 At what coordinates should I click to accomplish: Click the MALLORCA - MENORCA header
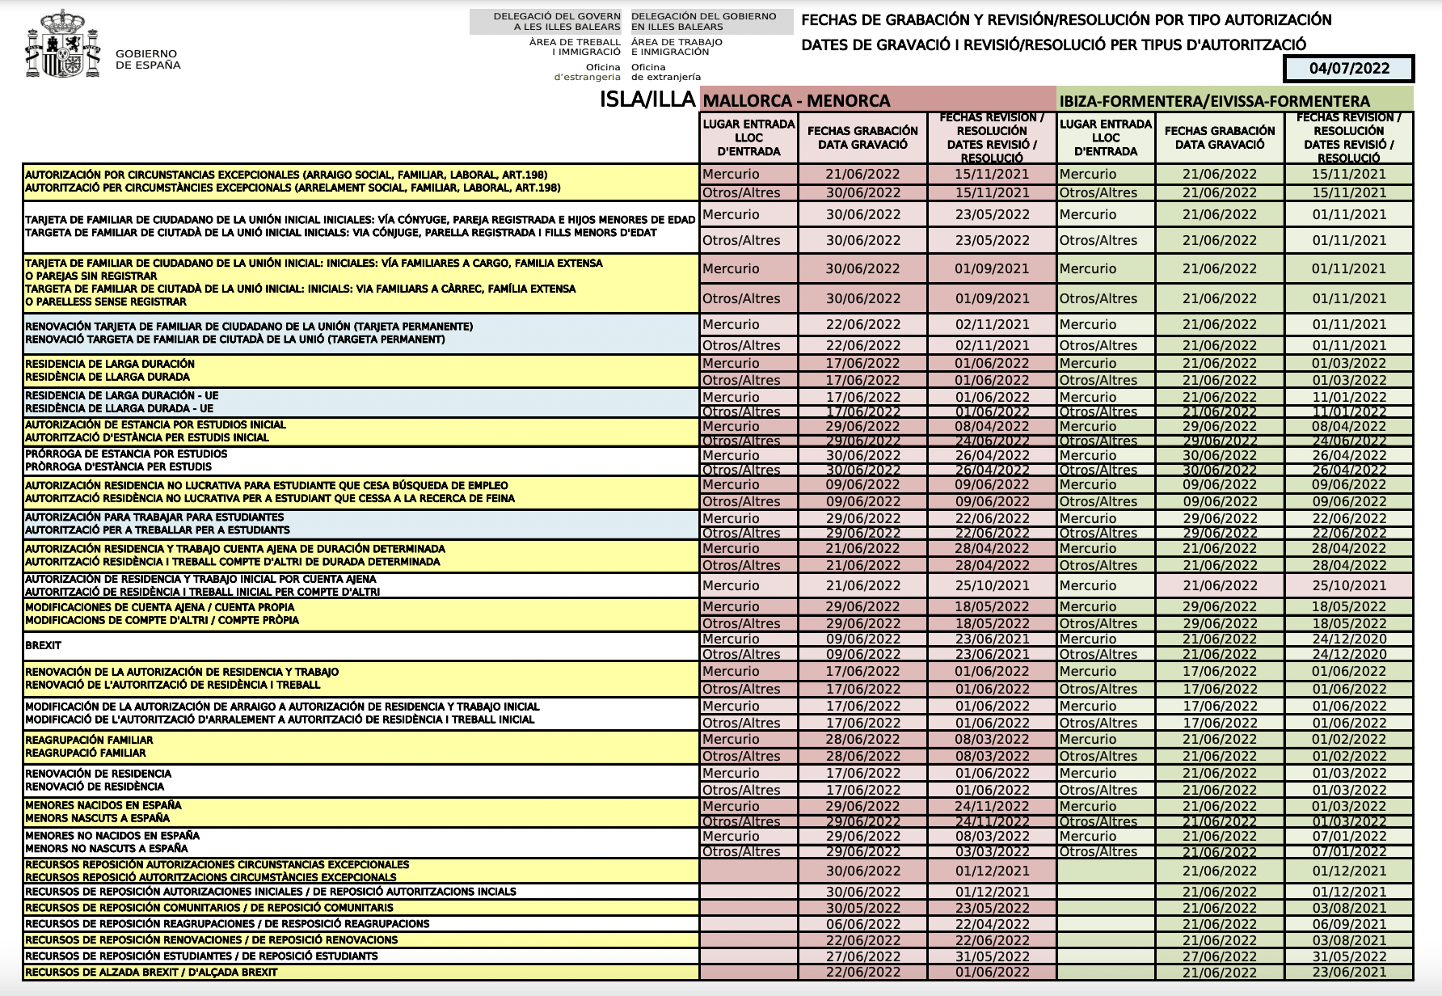[x=879, y=99]
